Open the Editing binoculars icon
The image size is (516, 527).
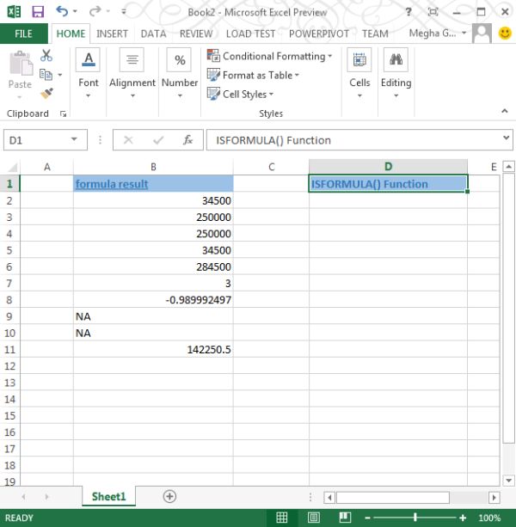tap(396, 60)
